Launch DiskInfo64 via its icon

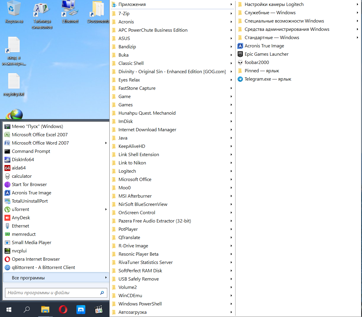pyautogui.click(x=7, y=160)
